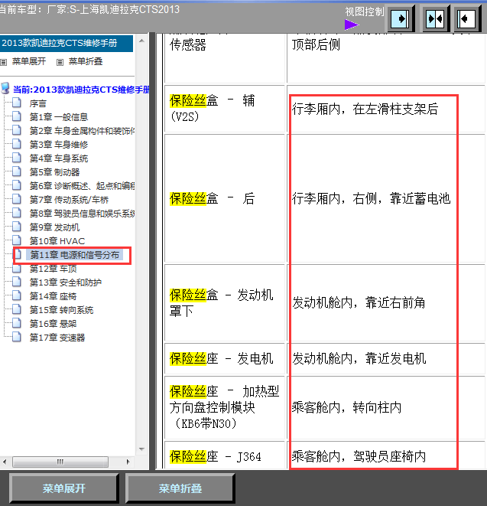Open 第17章 变速器
Screen dimensions: 487x506
(57, 338)
